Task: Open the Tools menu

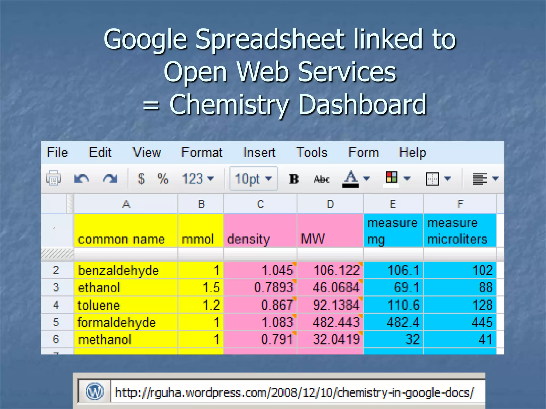Action: point(312,153)
